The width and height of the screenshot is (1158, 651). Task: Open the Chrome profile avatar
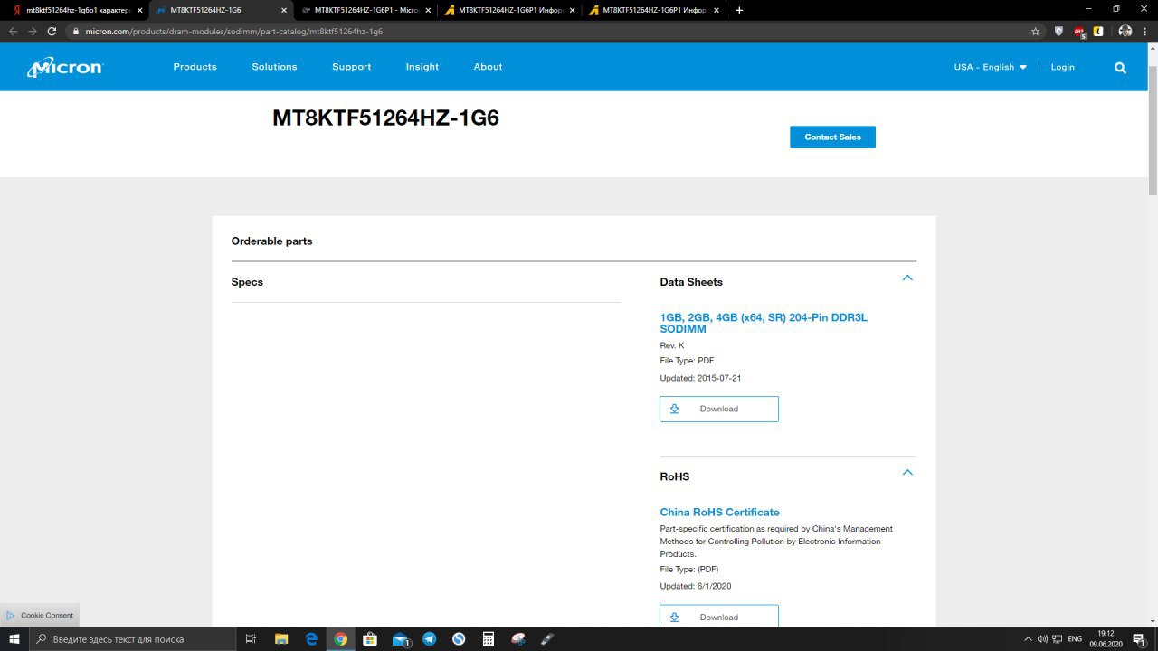point(1125,31)
